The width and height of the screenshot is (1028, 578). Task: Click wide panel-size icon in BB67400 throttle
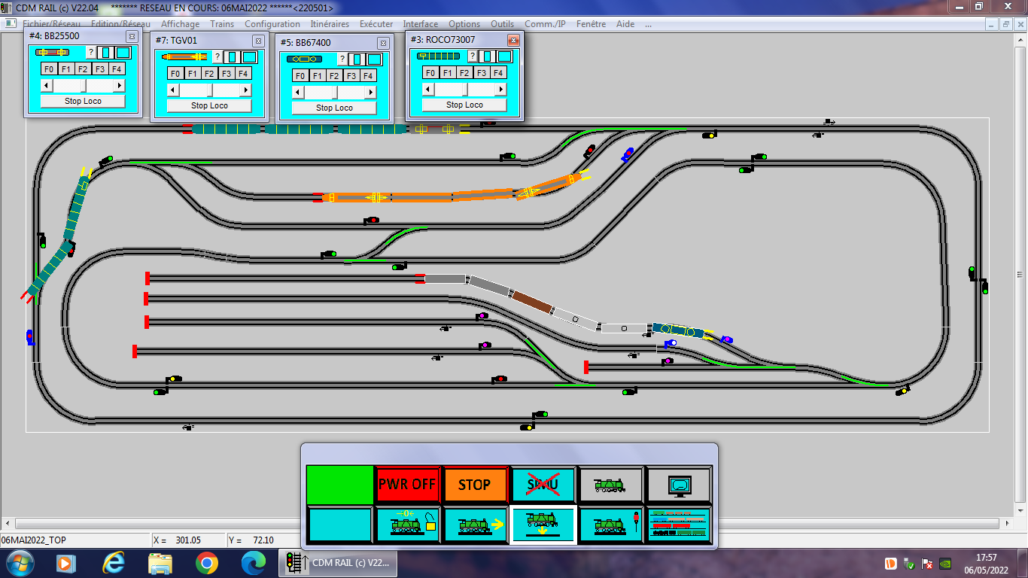coord(374,59)
